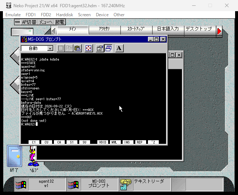The width and height of the screenshot is (238, 195).
Task: Click the Mark selection tool icon
Action: pyautogui.click(x=61, y=48)
